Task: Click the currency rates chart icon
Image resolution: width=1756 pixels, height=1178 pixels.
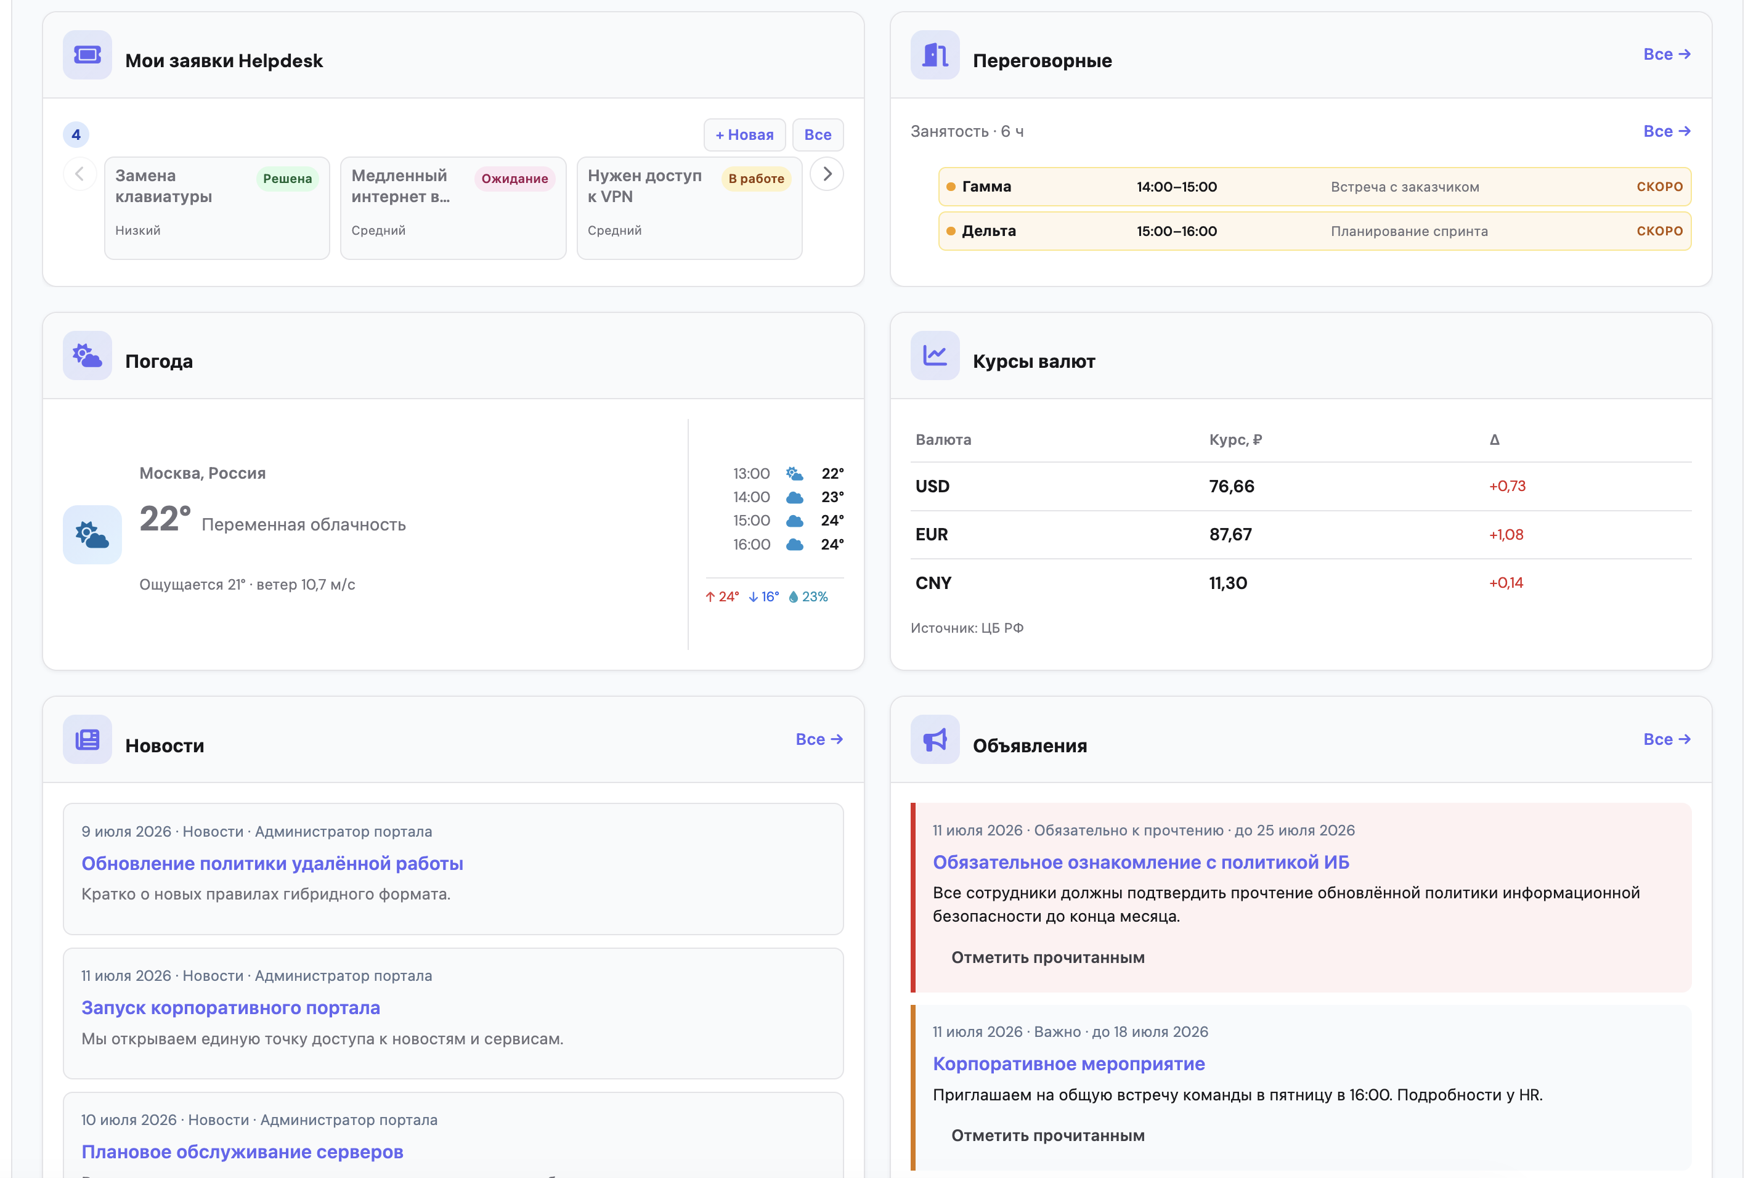Action: [x=935, y=355]
